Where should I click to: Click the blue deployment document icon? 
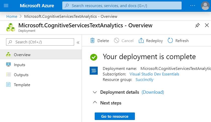tap(94, 71)
